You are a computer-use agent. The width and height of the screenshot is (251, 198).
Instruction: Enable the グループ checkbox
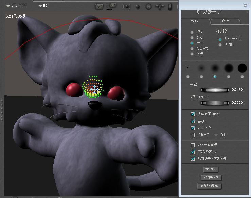(x=193, y=135)
